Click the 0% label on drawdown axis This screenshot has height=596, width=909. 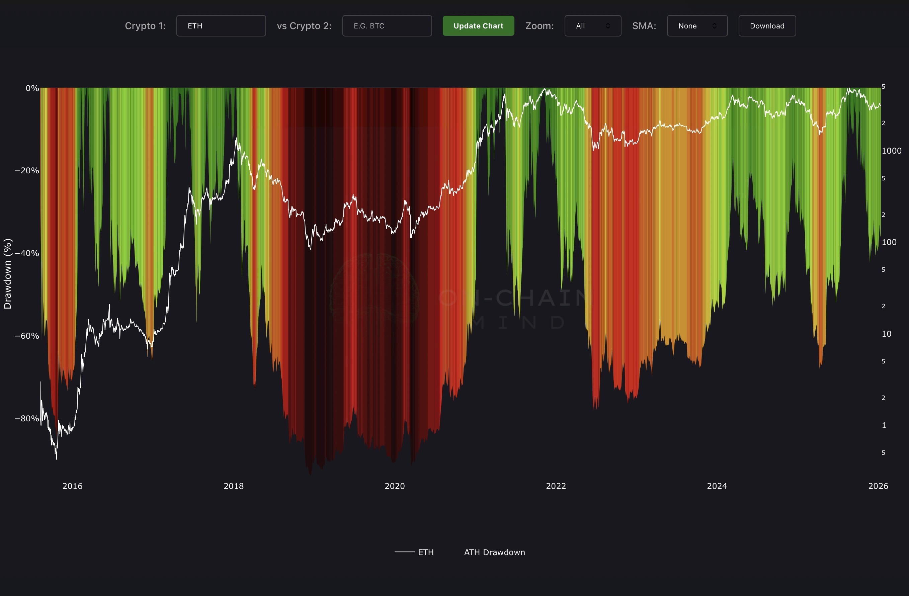32,88
